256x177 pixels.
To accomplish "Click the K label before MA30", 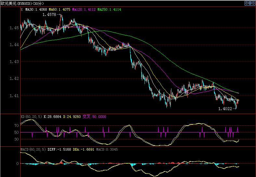I will (22, 10).
